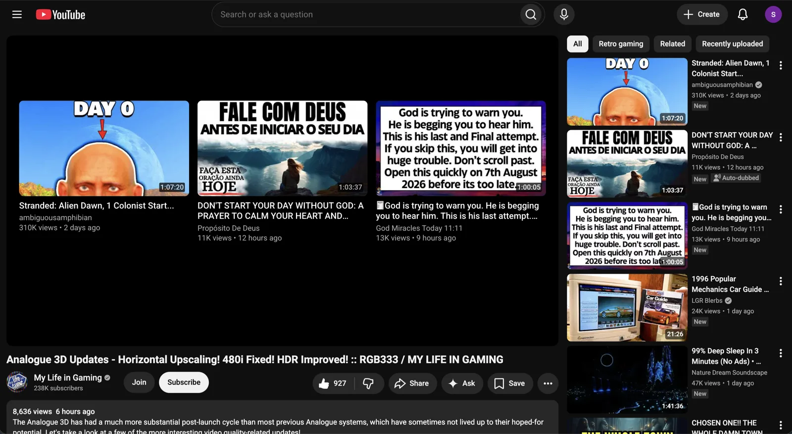Click sidebar title CHOSEN ONE!! THE WHOLE DAMN TOWN
The height and width of the screenshot is (434, 792).
pos(727,428)
